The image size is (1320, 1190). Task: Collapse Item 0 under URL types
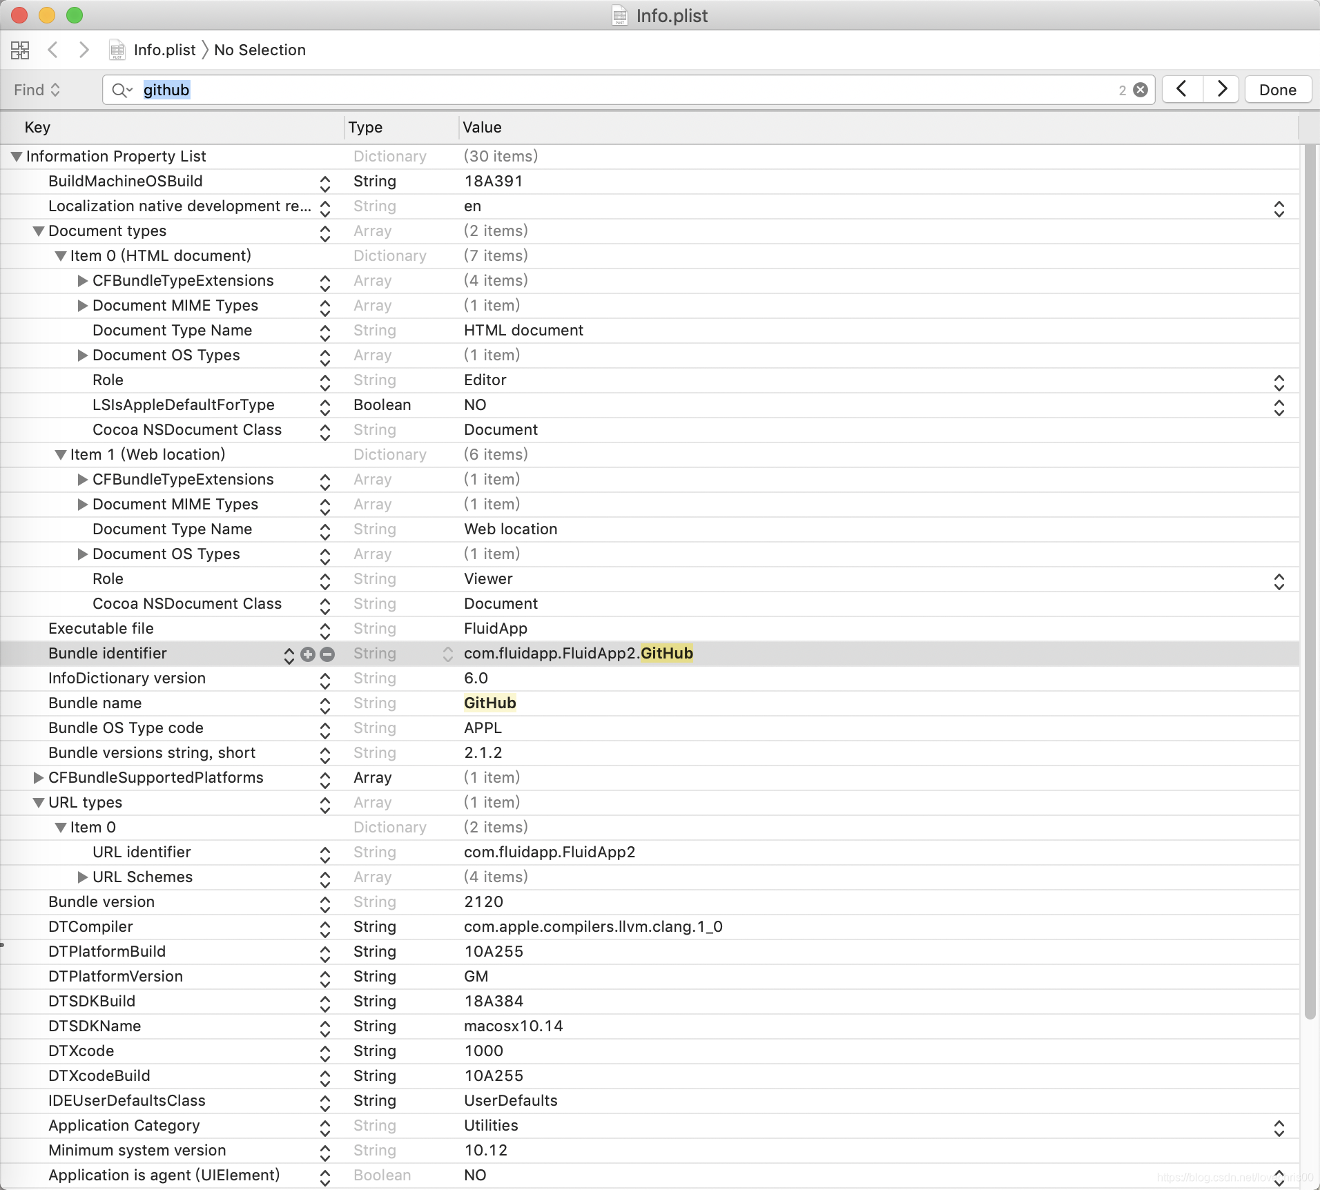pyautogui.click(x=61, y=828)
